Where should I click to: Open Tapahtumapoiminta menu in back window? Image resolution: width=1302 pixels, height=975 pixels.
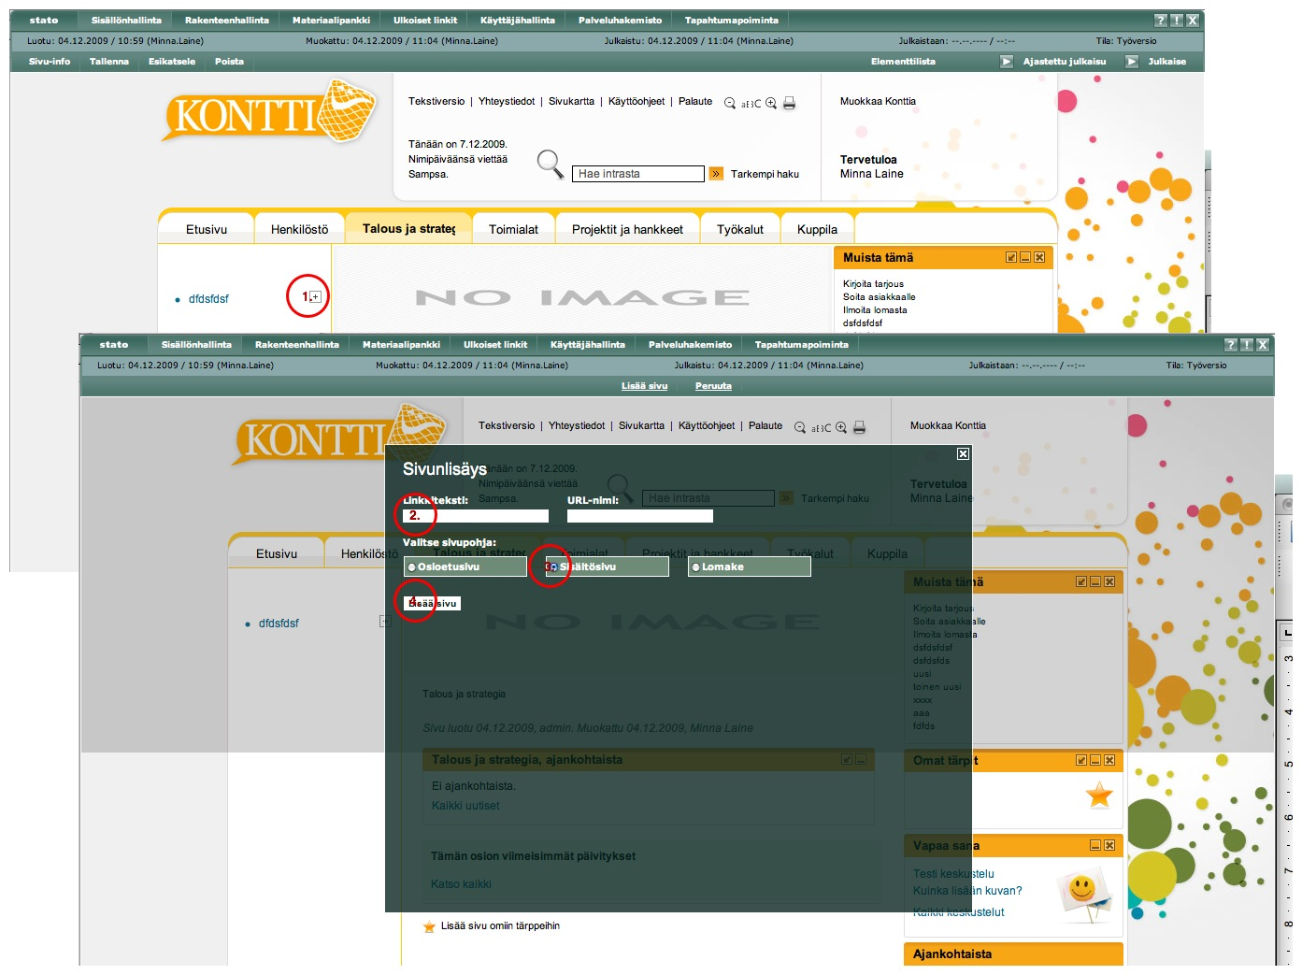click(731, 20)
